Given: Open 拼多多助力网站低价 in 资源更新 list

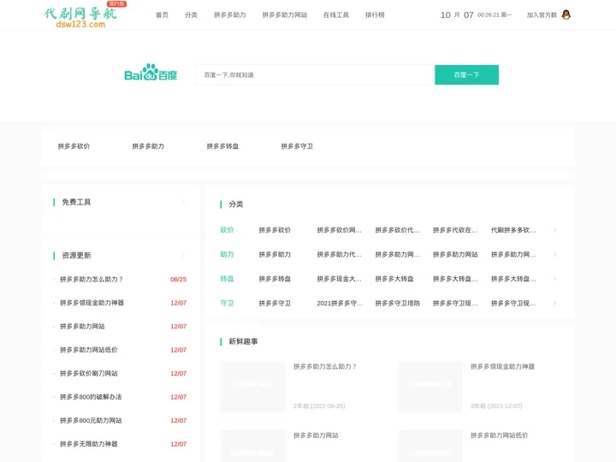Looking at the screenshot, I should 88,350.
